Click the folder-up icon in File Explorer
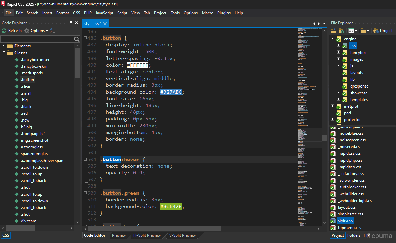The height and width of the screenshot is (243, 396). (x=333, y=31)
